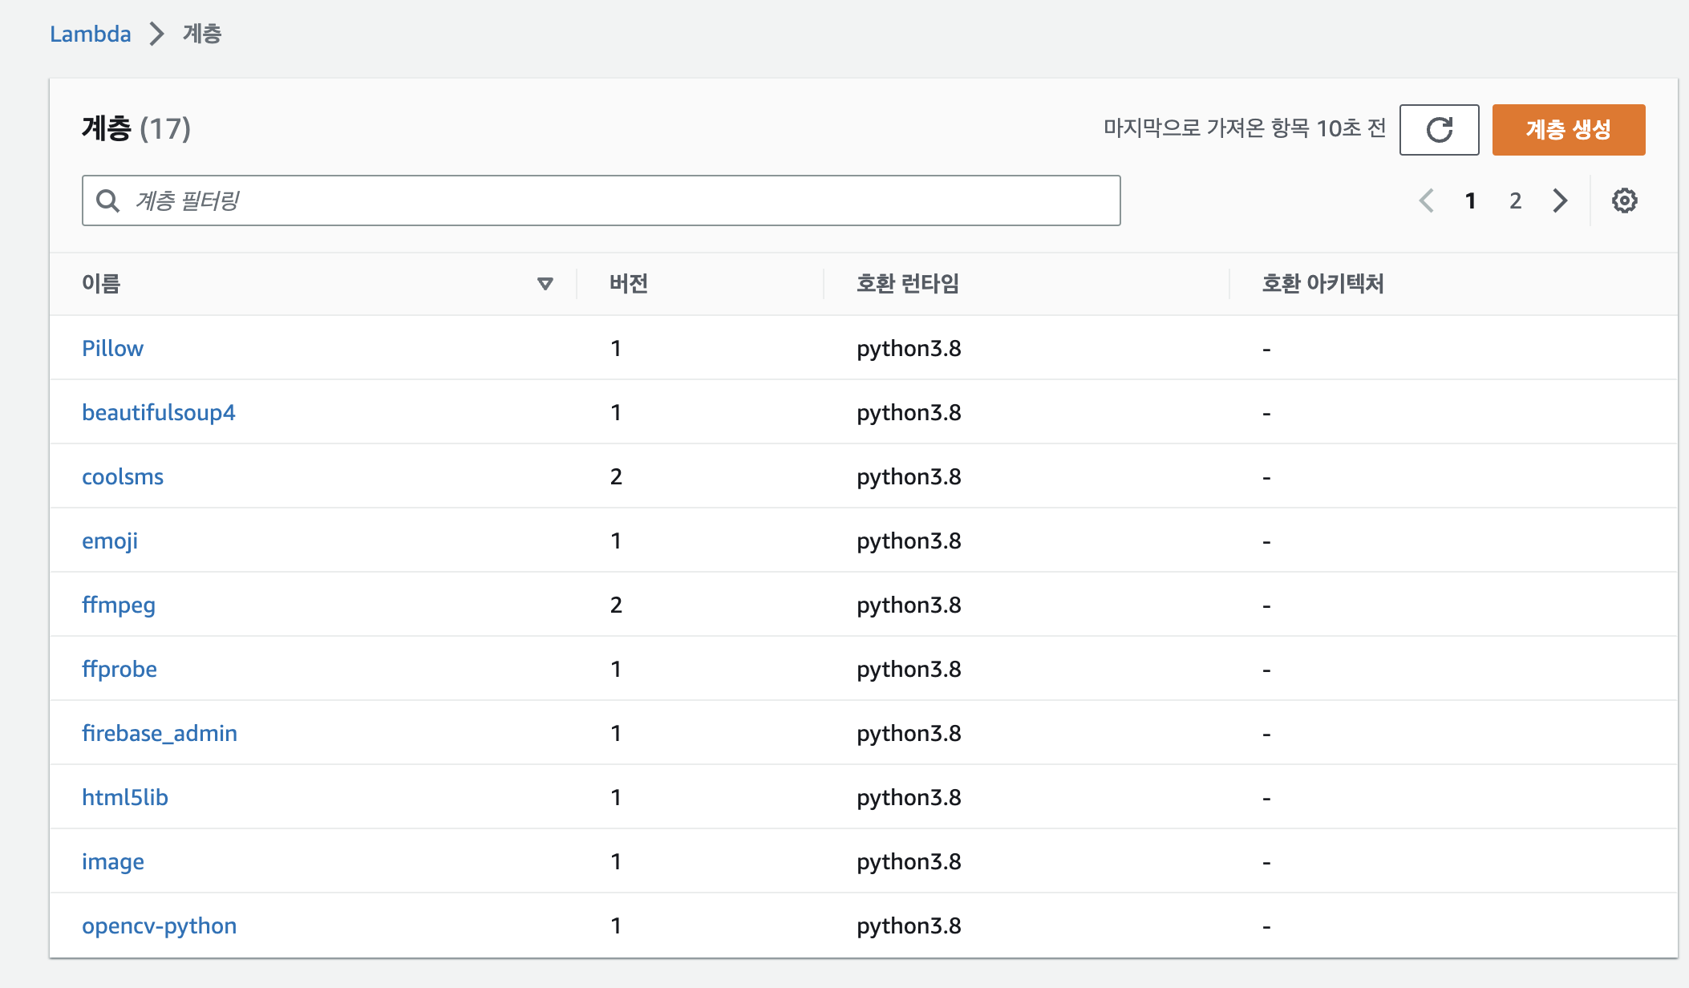
Task: Open the opencv-python layer
Action: 159,925
